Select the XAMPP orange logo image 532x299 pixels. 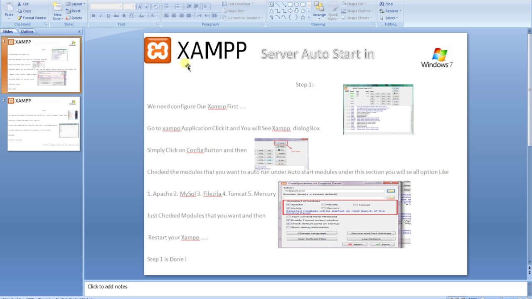click(x=158, y=50)
